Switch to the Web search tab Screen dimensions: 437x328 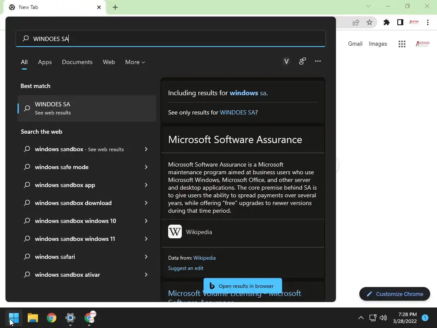[x=109, y=62]
